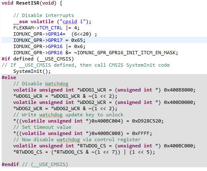Screen dimensions: 207x171
Task: Click the 'void ResetISR(void) {' function signature
Action: tap(32, 3)
